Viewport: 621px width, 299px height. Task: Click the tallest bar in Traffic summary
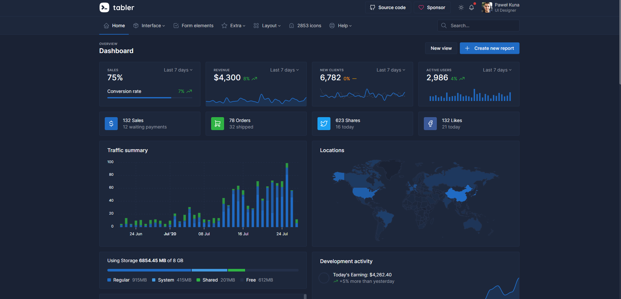pyautogui.click(x=287, y=195)
